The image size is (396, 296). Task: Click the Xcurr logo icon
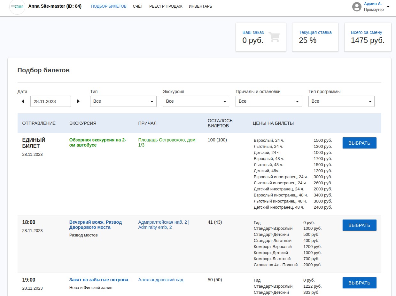coord(17,7)
